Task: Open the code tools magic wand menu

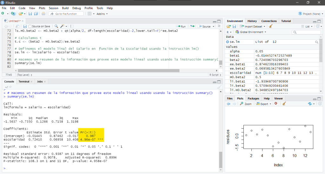Action: [63, 26]
